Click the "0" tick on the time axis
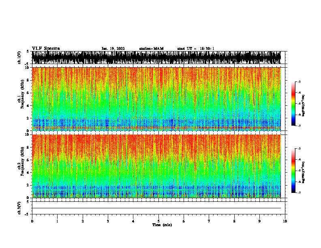Viewport: 321px width, 248px height. [32, 221]
